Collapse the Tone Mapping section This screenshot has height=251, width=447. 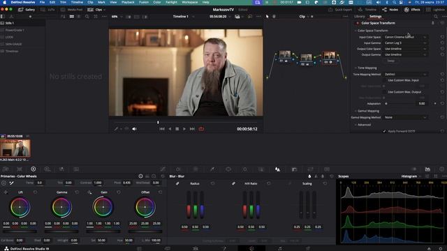point(356,68)
